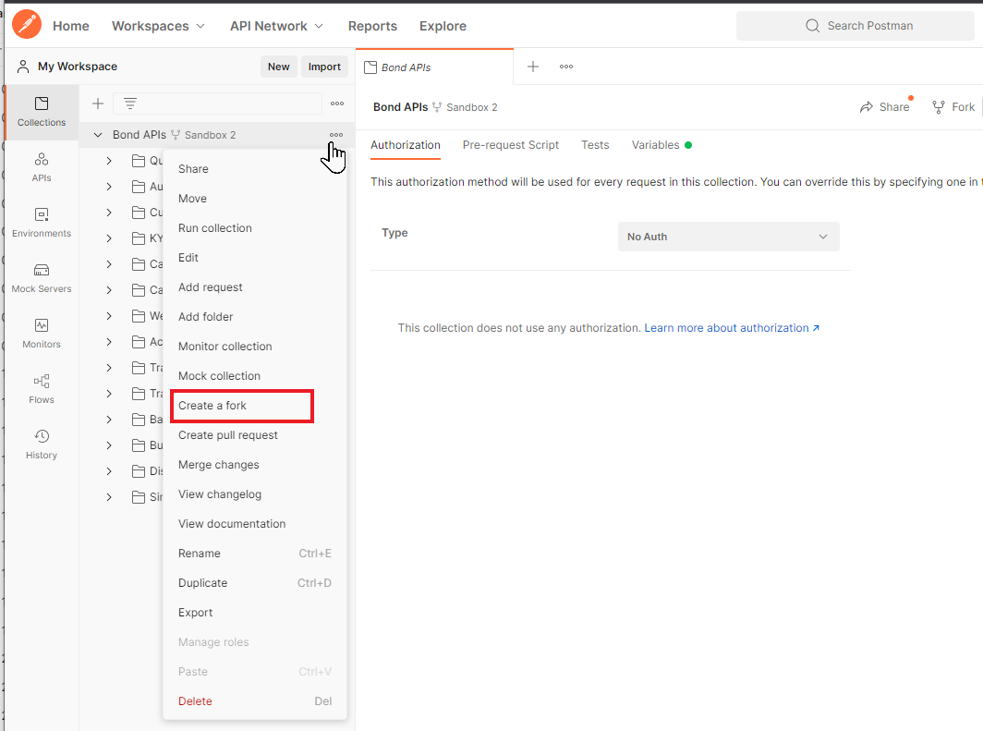
Task: Select View changelog menu entry
Action: [255, 494]
